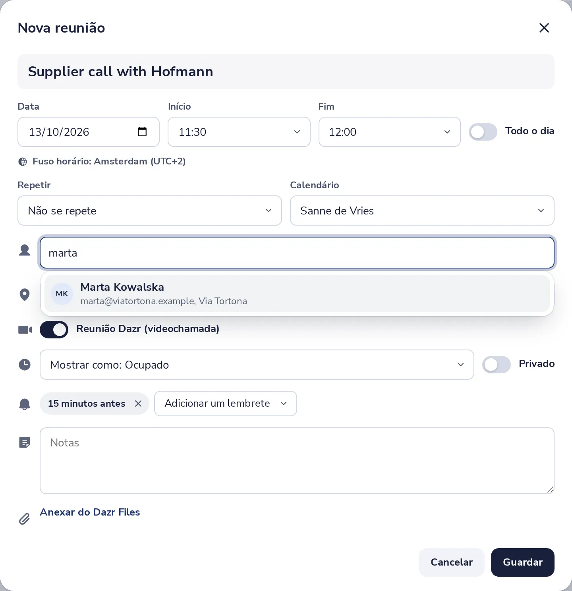This screenshot has height=591, width=572.
Task: Click the Todo o dia label
Action: point(530,131)
